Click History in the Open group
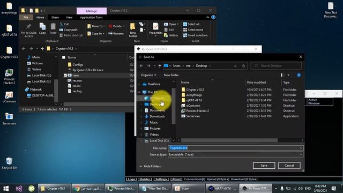 (x=171, y=35)
